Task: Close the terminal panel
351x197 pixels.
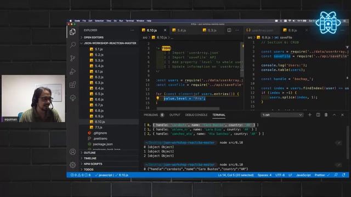Action: coord(342,115)
